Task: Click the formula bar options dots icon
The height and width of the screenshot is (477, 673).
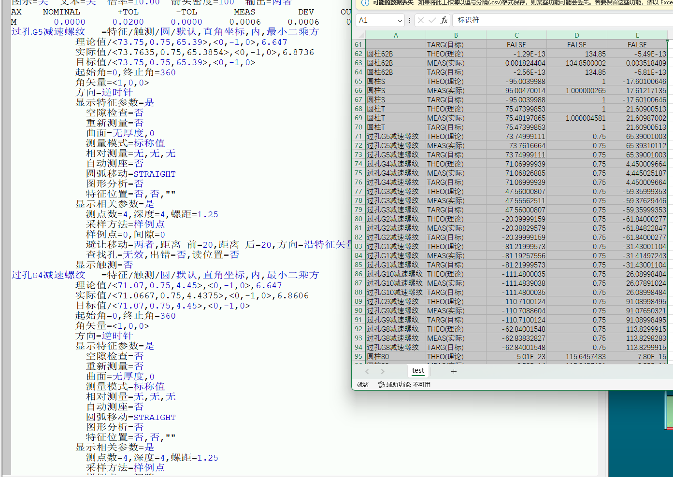Action: (410, 20)
